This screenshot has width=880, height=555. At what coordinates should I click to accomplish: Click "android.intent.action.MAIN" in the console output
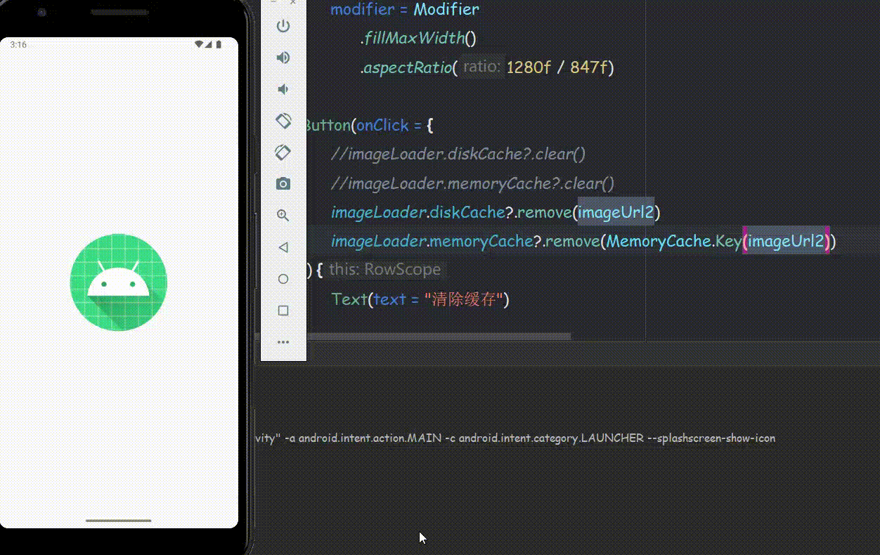pyautogui.click(x=370, y=438)
